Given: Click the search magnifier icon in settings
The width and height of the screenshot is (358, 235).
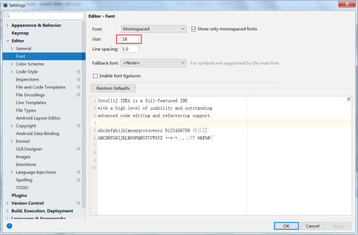Looking at the screenshot, I should coord(8,16).
